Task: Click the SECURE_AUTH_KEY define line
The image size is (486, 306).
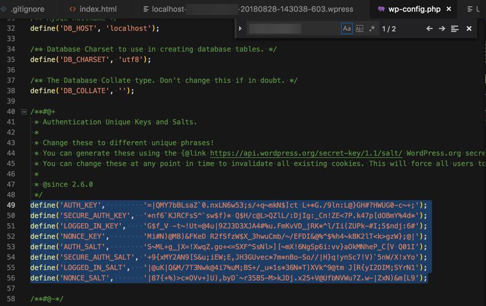Action: (x=228, y=216)
